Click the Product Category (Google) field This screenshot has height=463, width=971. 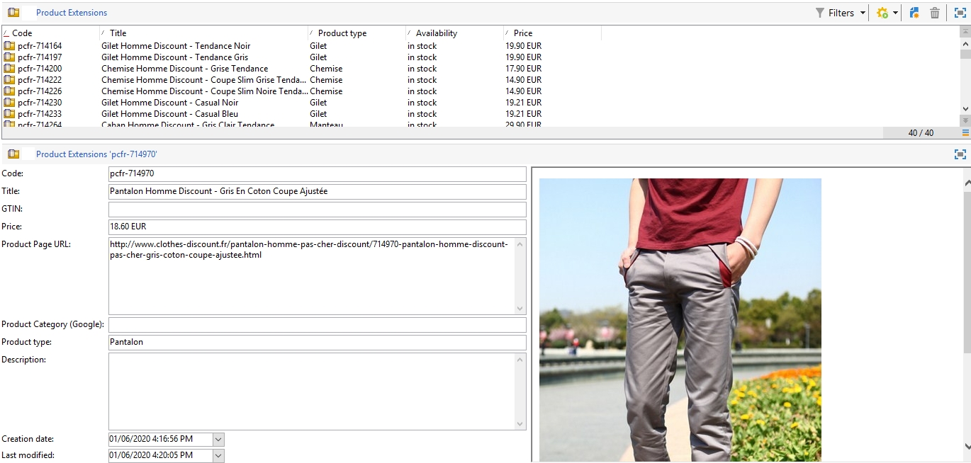[x=317, y=325]
